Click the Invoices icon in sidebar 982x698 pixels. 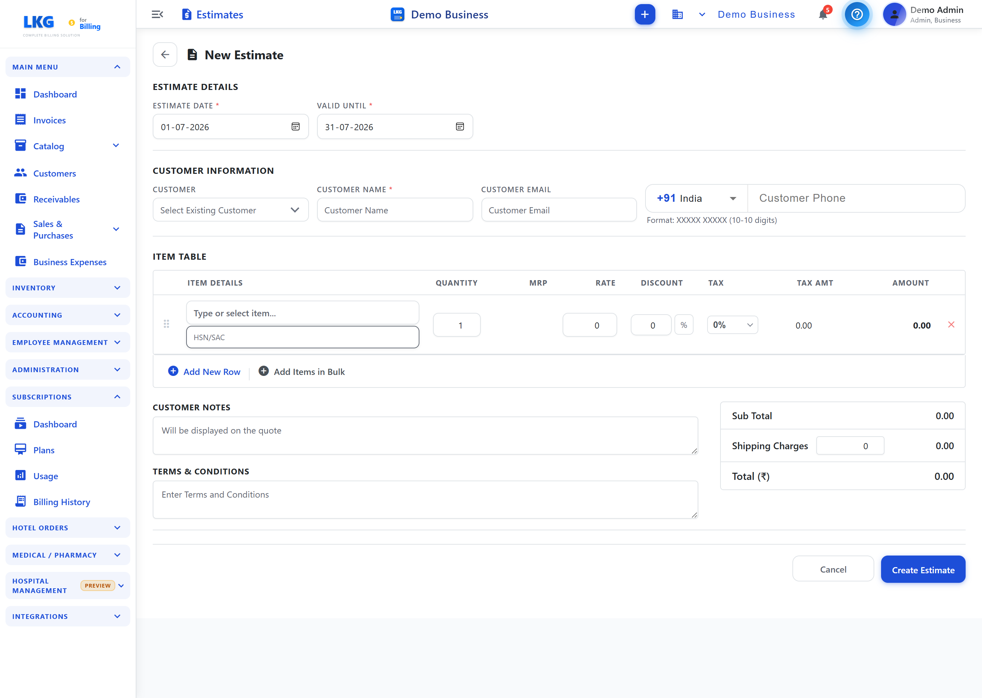click(x=20, y=120)
